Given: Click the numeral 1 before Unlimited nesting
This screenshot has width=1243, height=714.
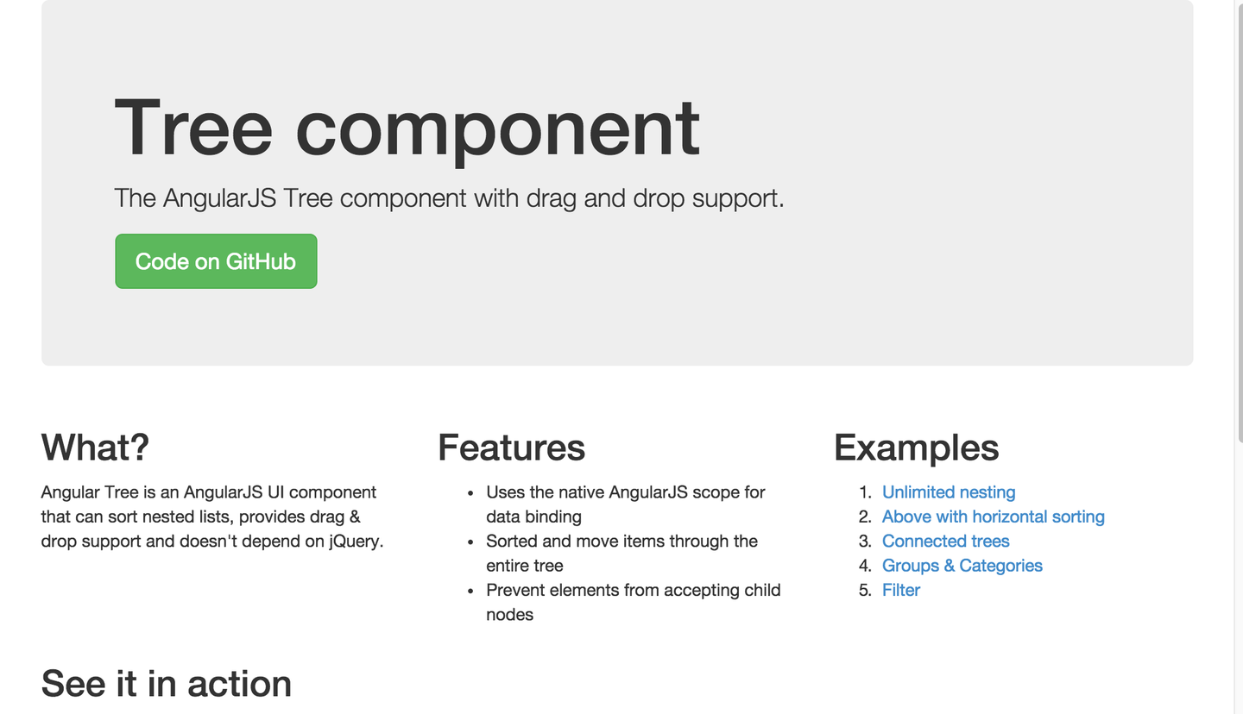Looking at the screenshot, I should point(866,492).
